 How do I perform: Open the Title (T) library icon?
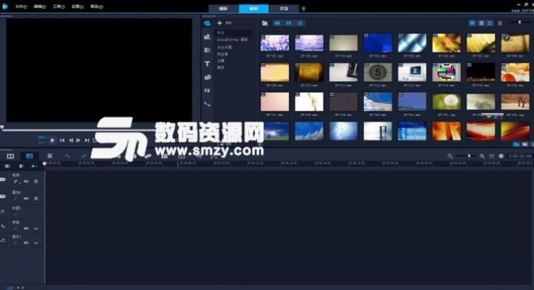tap(207, 64)
